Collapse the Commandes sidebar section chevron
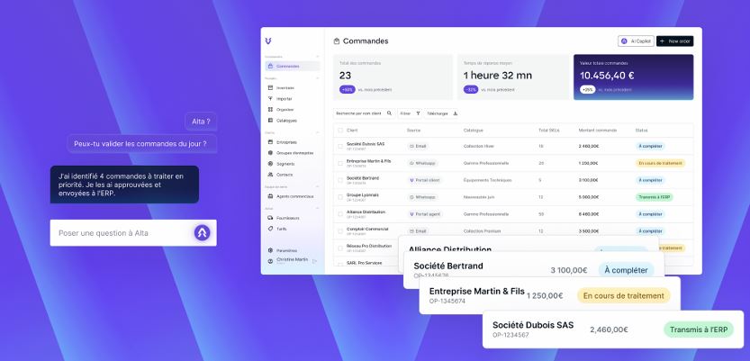 pyautogui.click(x=317, y=57)
